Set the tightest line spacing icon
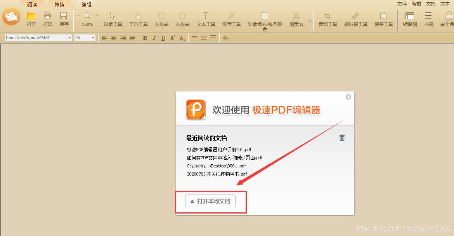 (194, 38)
